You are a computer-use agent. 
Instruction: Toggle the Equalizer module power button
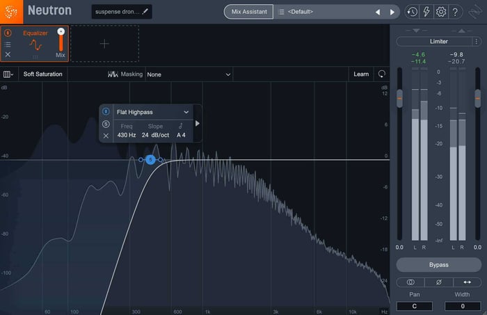[8, 33]
